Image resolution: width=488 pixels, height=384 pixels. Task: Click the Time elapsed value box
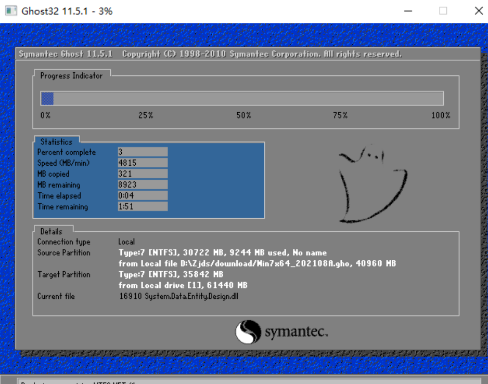click(x=143, y=195)
